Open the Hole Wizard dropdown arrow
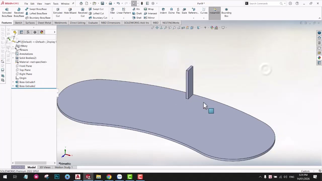Viewport: 322px width, 181px height. coord(70,18)
